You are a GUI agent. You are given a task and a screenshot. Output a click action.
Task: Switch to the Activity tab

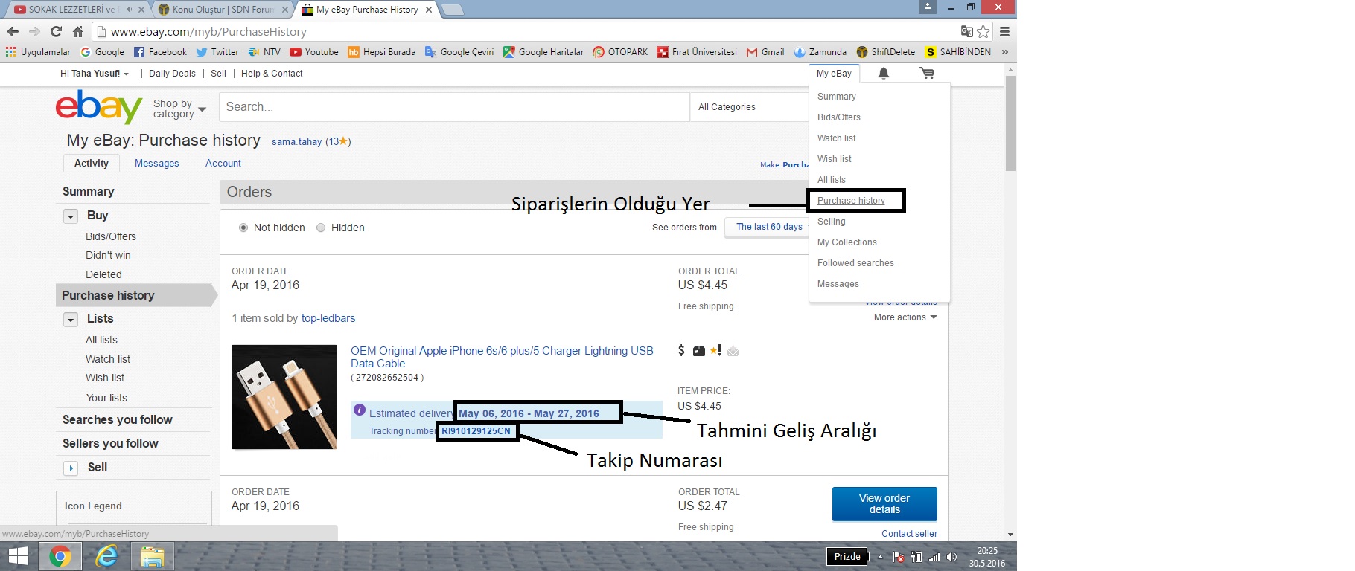pos(92,164)
